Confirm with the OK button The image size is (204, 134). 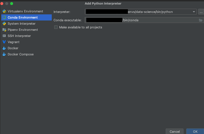tap(195, 131)
